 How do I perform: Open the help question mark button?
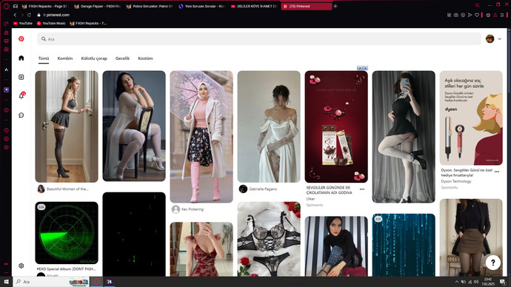click(x=492, y=263)
